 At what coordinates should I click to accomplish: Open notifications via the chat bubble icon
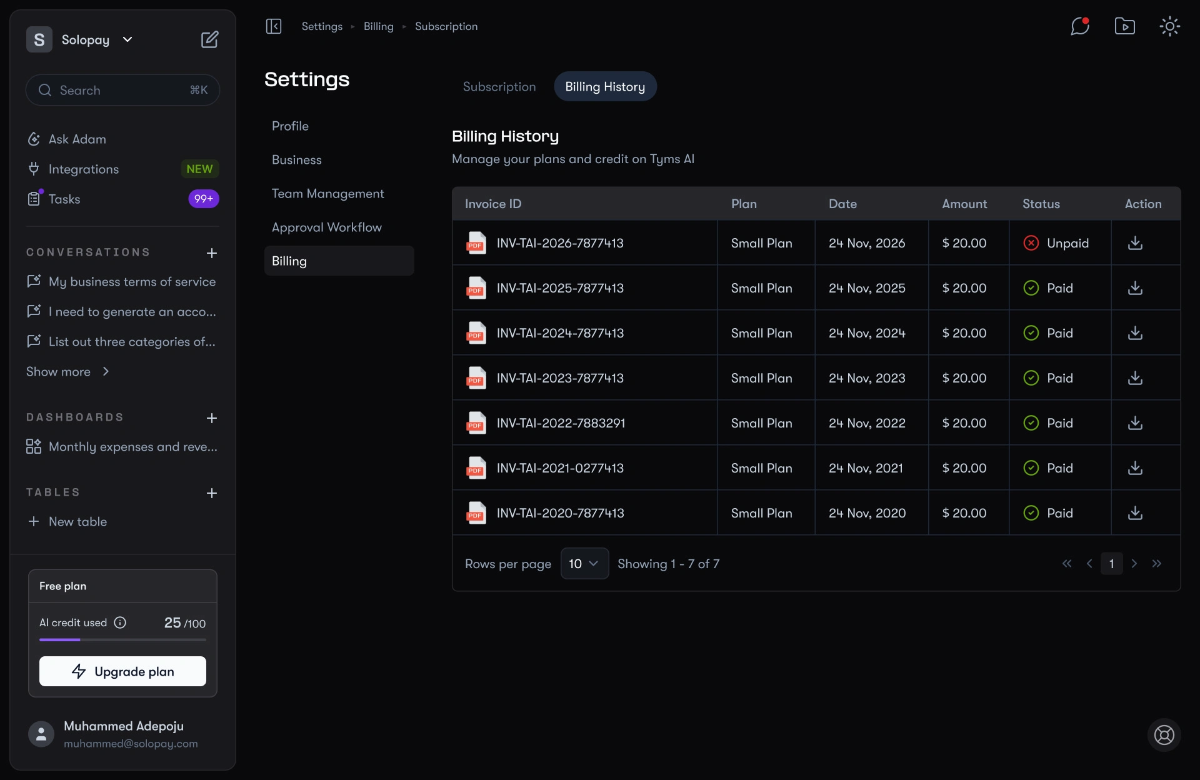1079,26
